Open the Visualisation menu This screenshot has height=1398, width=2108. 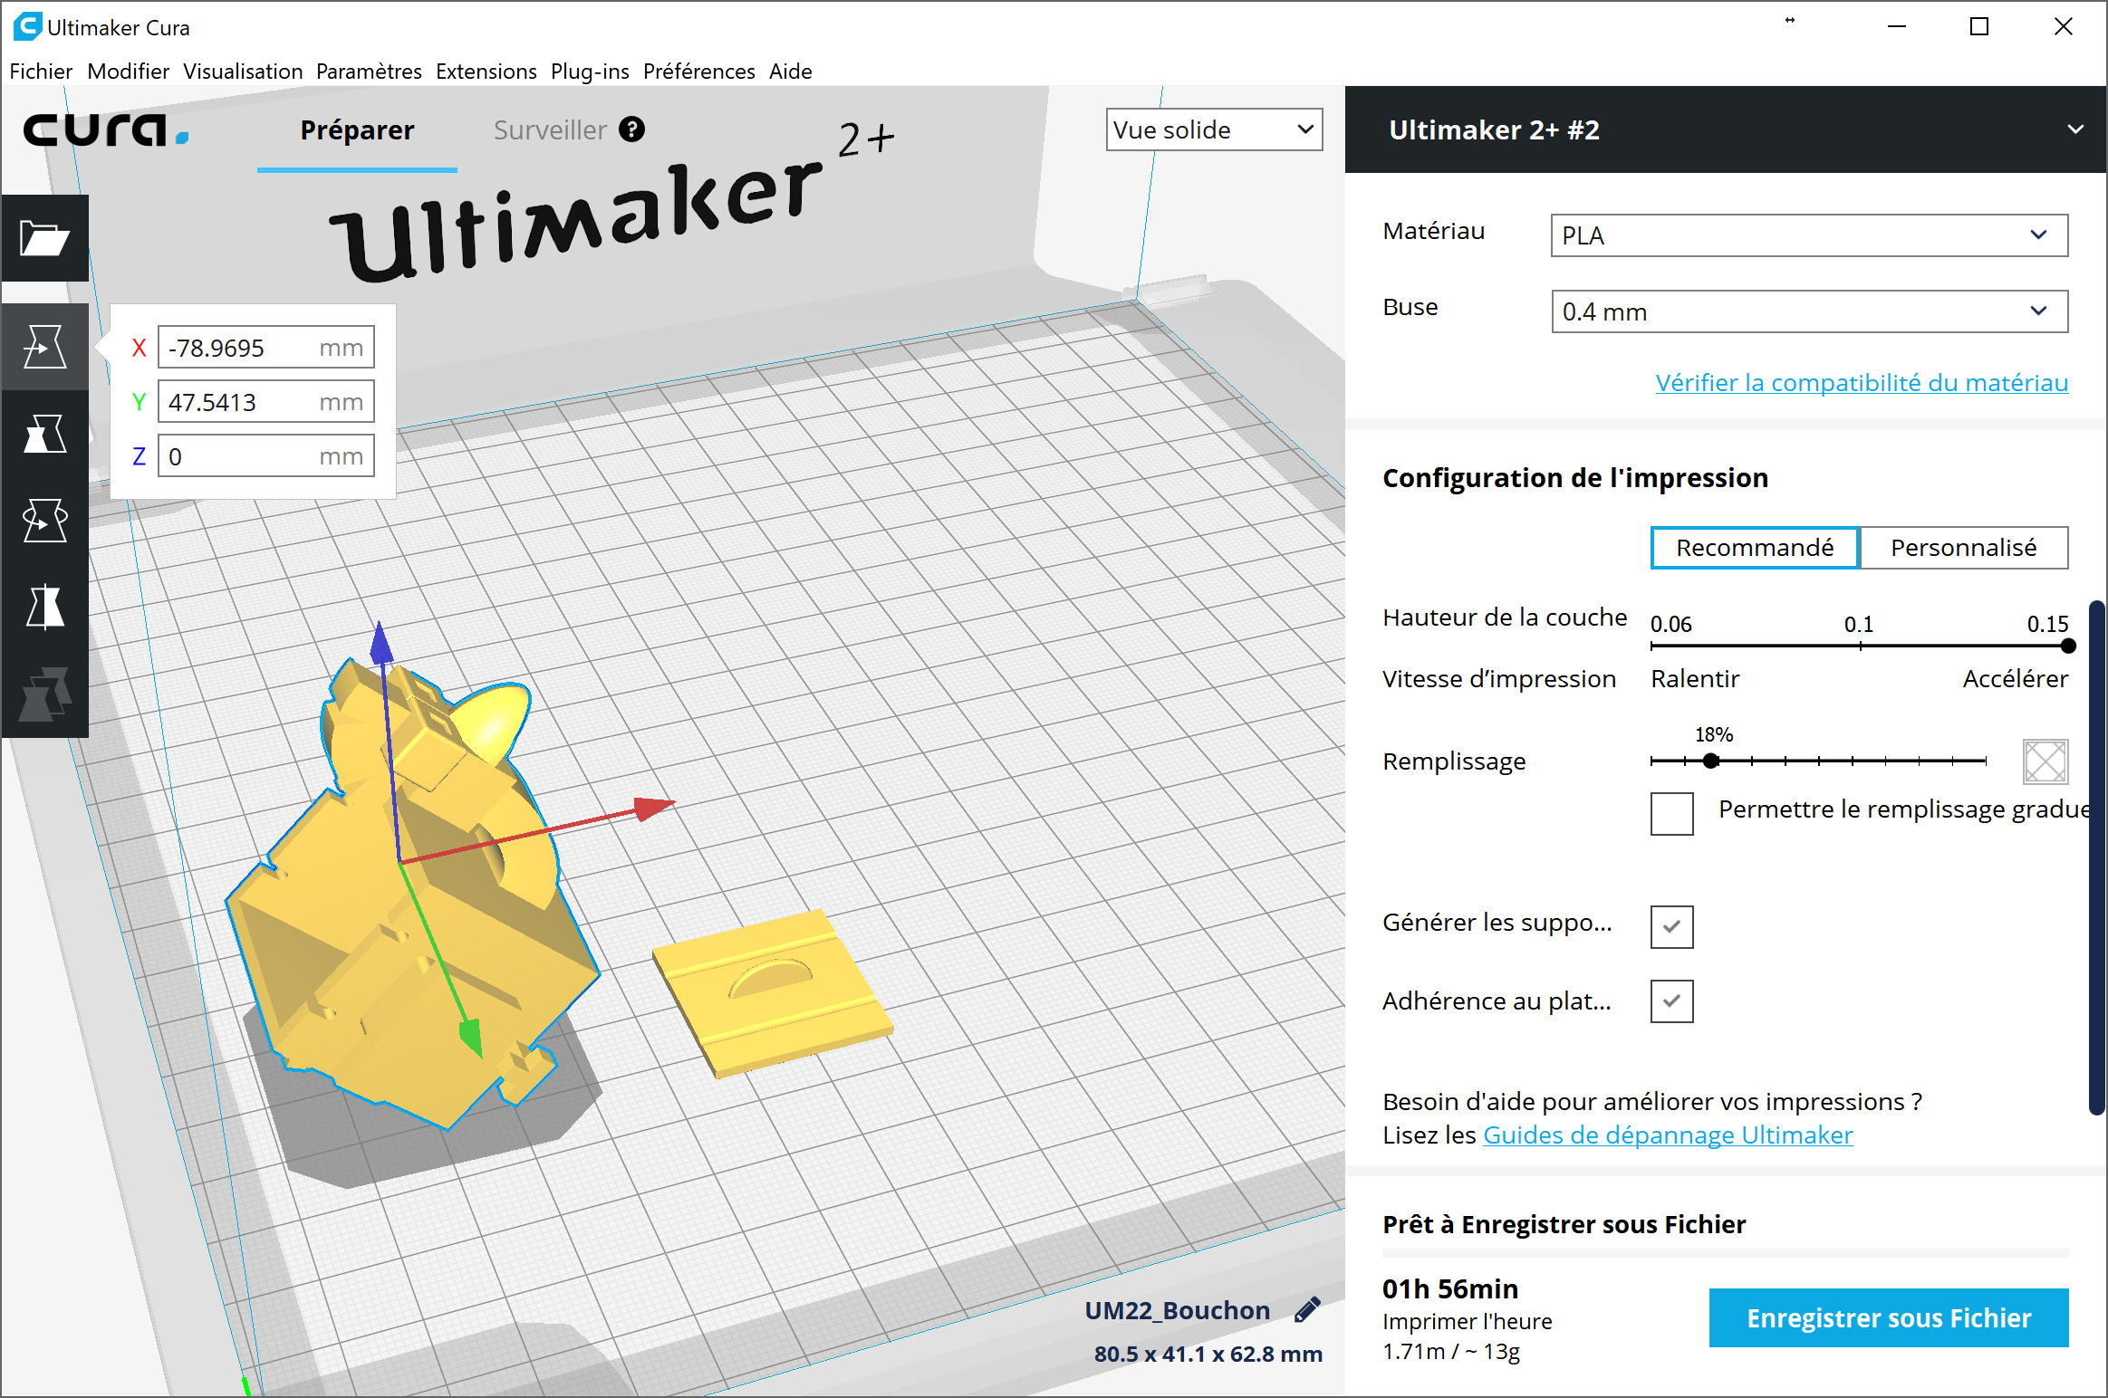243,71
